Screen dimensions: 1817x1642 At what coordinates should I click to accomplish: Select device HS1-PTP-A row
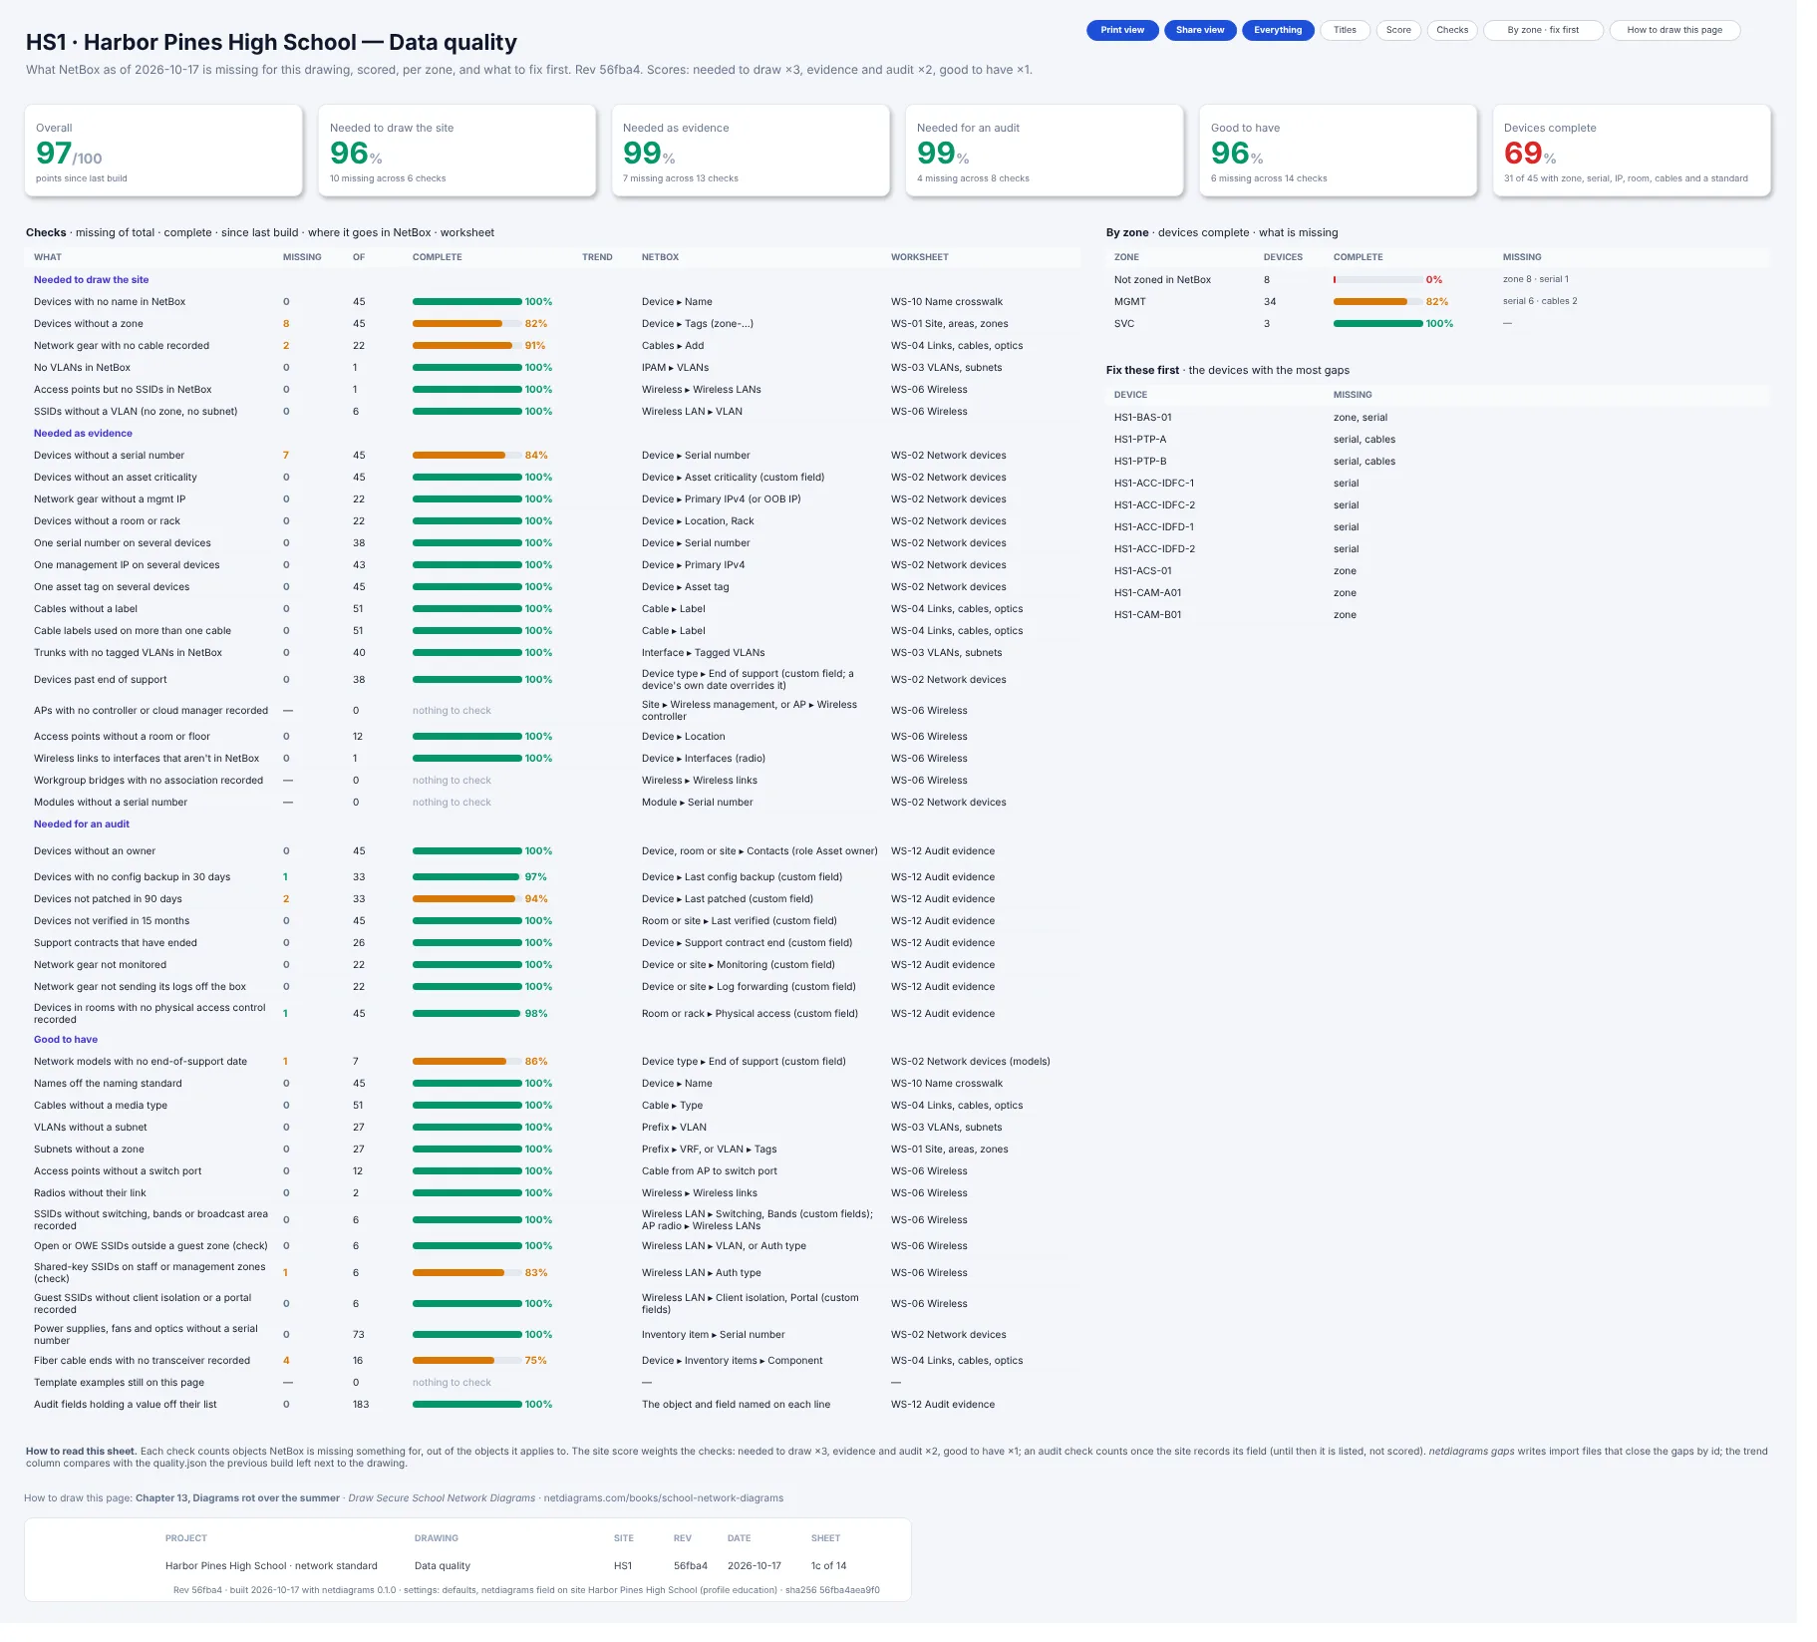(x=1438, y=440)
